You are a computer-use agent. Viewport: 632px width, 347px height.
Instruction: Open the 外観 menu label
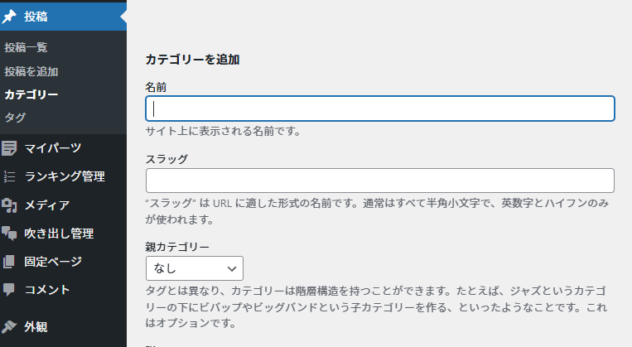tap(36, 326)
